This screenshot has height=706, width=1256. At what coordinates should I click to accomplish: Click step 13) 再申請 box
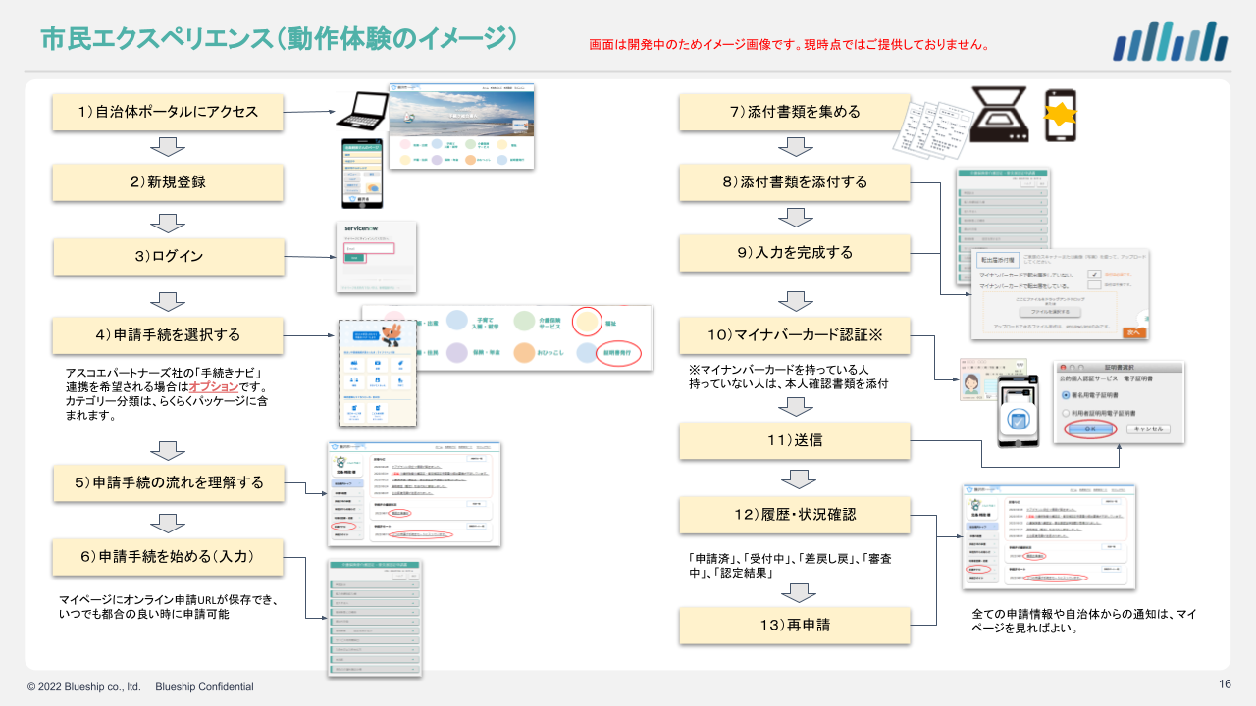coord(795,626)
